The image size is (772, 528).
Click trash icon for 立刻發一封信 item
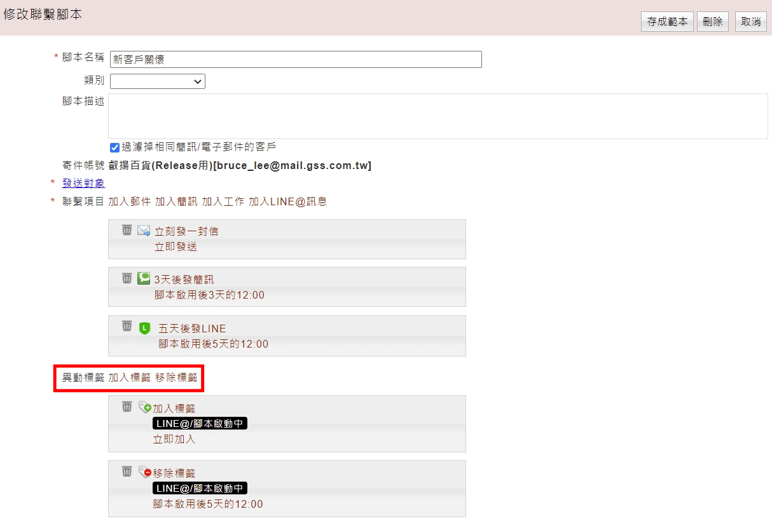pos(127,230)
